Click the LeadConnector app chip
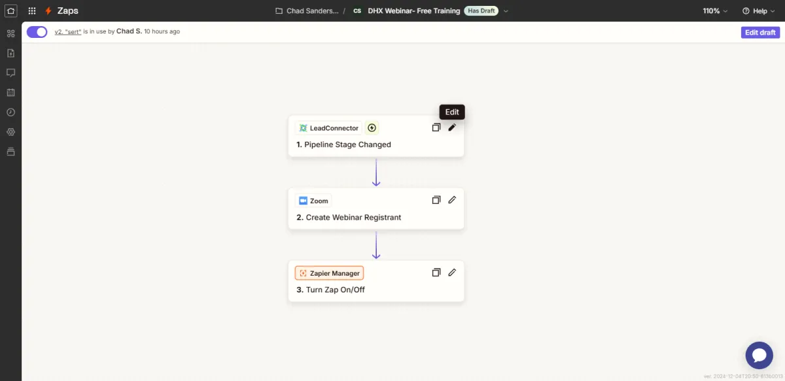The height and width of the screenshot is (381, 785). point(329,128)
